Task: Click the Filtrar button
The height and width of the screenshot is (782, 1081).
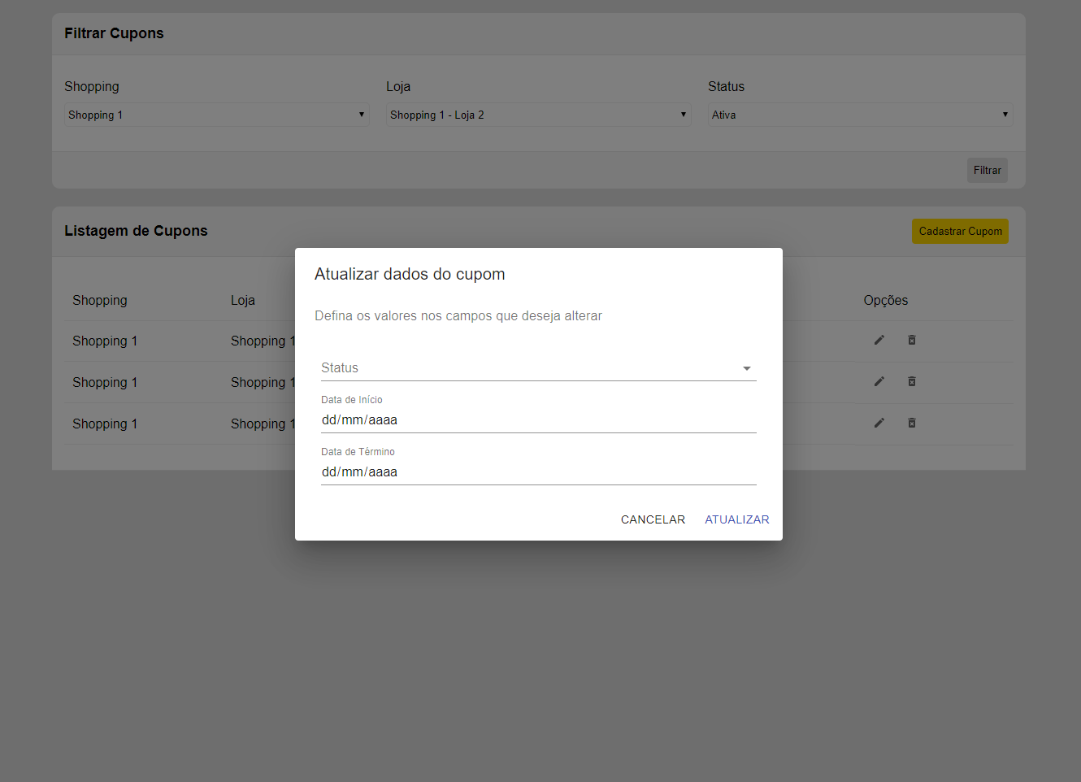Action: [x=987, y=170]
